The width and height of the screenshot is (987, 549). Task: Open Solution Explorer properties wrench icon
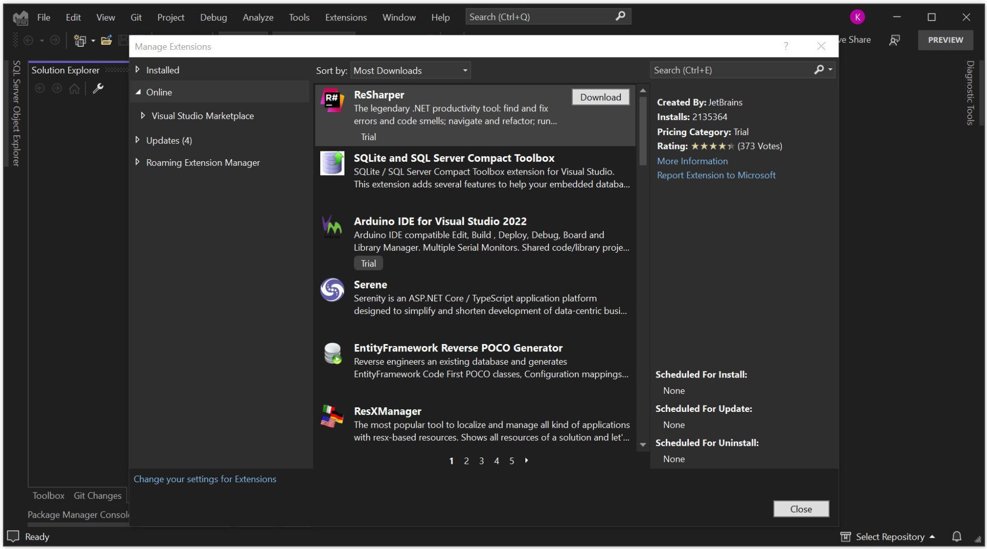[98, 88]
